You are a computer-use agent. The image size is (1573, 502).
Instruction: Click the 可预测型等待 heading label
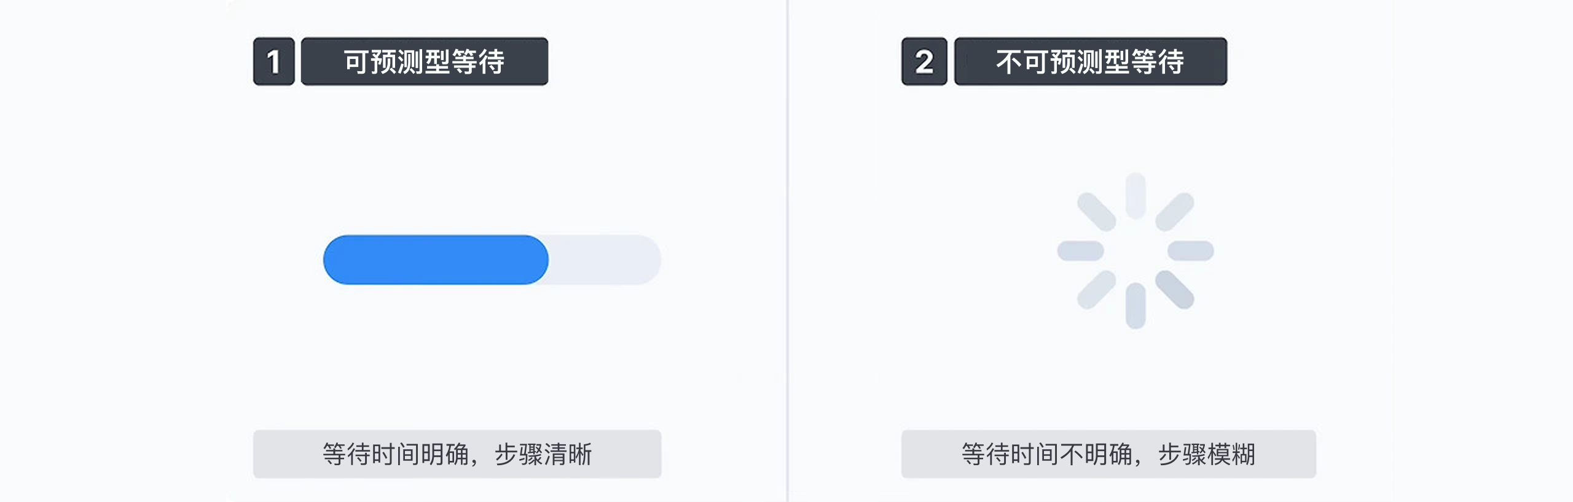[424, 61]
